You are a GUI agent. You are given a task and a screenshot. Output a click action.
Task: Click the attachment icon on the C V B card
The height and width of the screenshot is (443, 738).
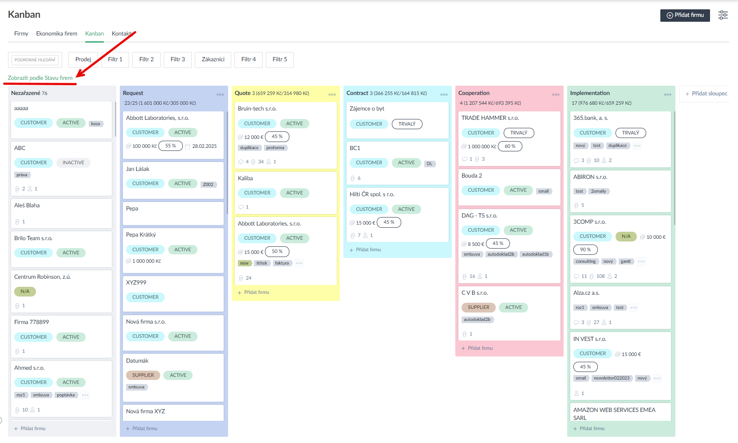(465, 334)
